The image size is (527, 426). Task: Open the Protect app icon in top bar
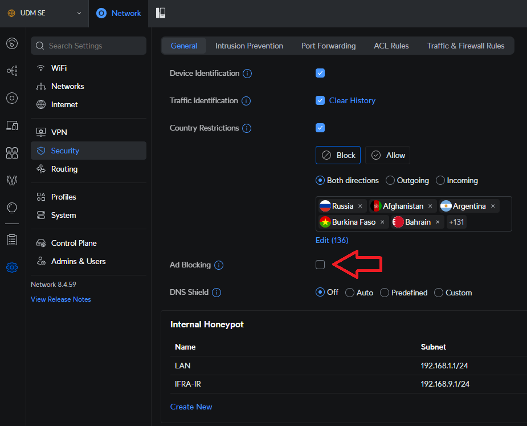(161, 13)
